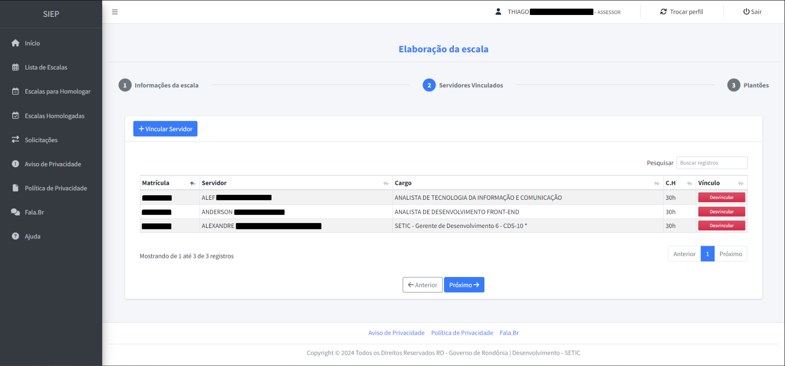Click the calendar-check icon beside Escalas Homologadas
This screenshot has height=366, width=785.
tap(15, 116)
